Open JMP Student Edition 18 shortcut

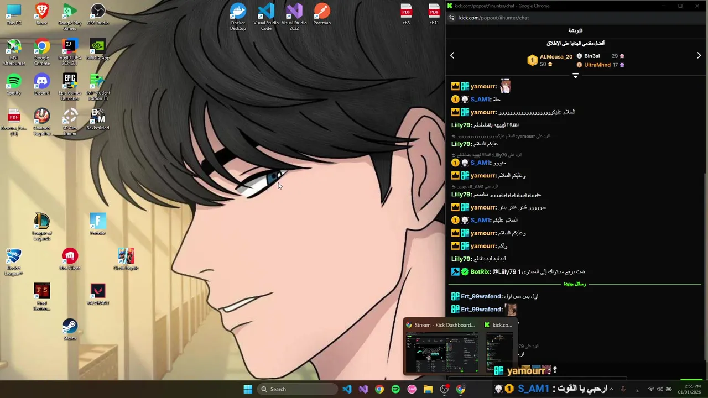[x=98, y=87]
